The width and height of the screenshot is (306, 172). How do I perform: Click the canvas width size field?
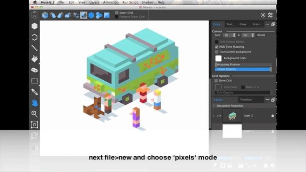228,35
